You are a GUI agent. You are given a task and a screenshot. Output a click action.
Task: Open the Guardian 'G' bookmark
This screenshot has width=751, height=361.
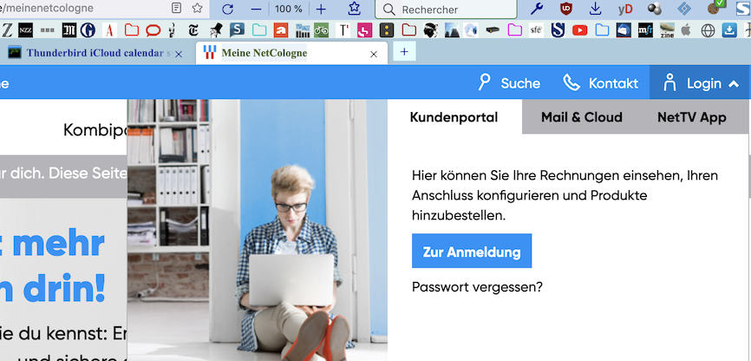pos(88,30)
